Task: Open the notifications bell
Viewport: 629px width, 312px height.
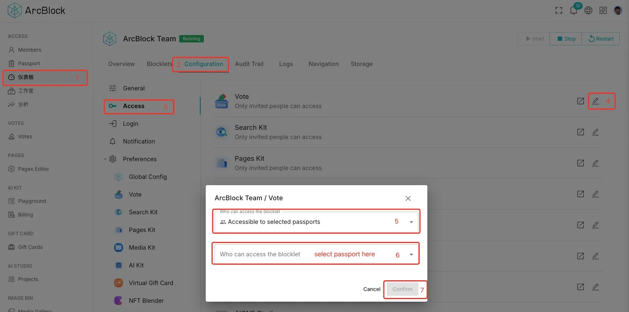Action: (574, 11)
